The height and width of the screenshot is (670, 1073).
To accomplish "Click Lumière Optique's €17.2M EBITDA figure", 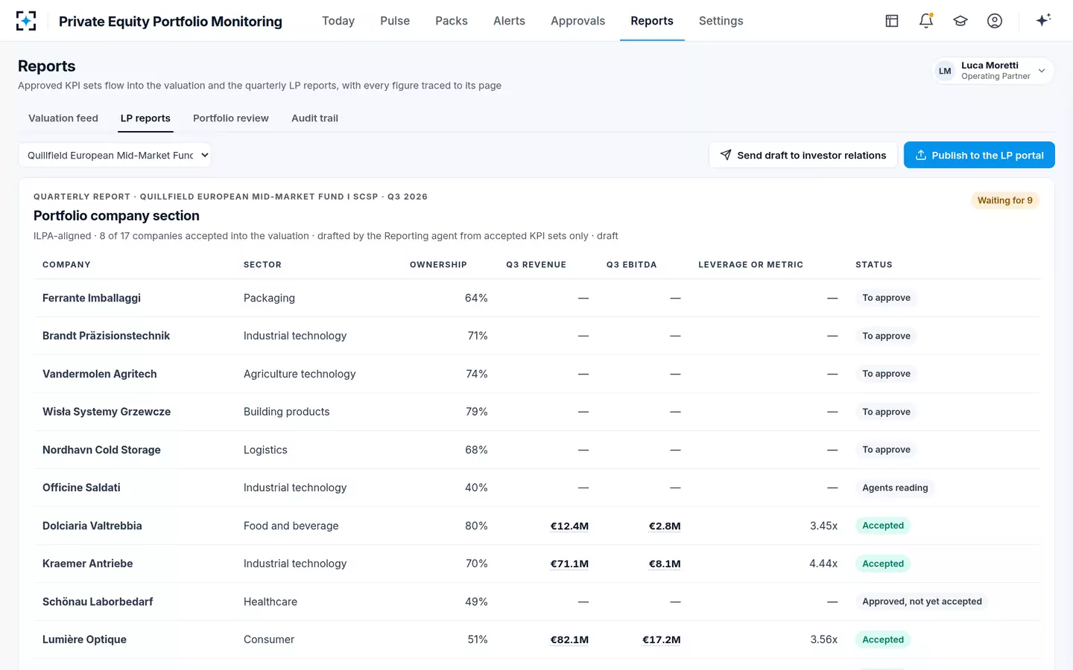I will point(662,639).
